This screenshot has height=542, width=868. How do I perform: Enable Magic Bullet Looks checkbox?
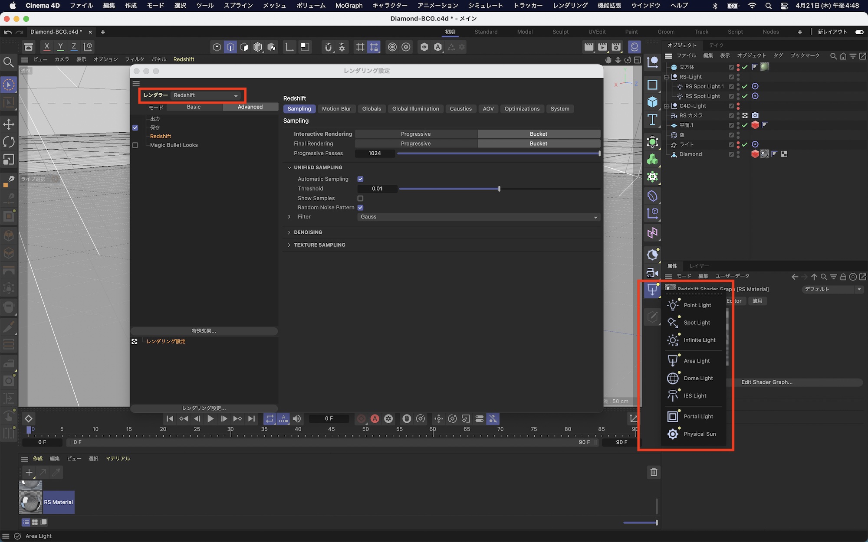coord(135,145)
